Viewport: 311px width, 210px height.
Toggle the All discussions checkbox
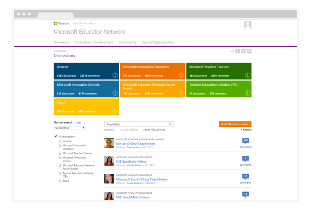[56, 136]
